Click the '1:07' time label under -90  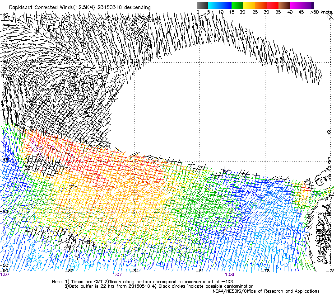click(5, 275)
